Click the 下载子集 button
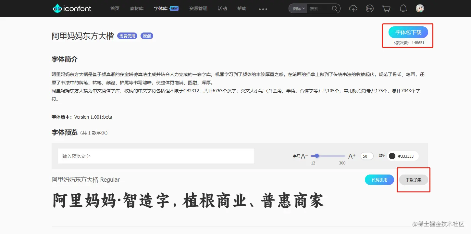 coord(414,180)
